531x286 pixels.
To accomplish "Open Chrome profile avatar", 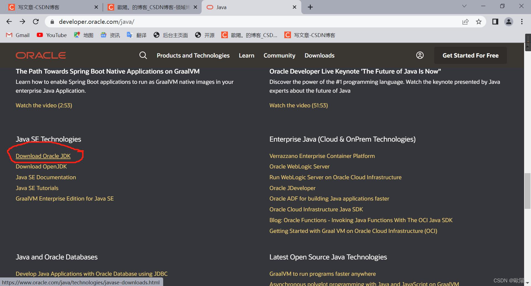I will (x=509, y=22).
